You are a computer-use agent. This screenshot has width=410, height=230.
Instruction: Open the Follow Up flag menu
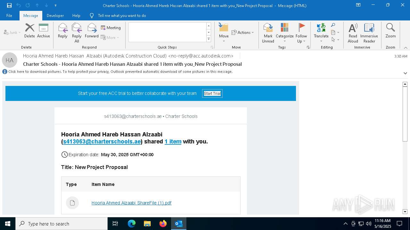(x=301, y=33)
